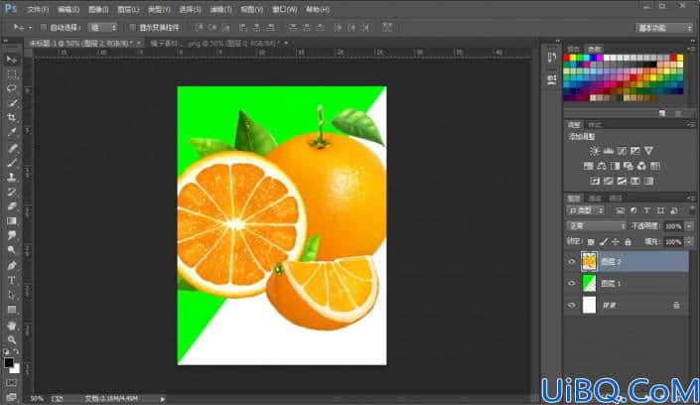Add a Brightness/Contrast adjustment
The image size is (700, 405).
(594, 151)
